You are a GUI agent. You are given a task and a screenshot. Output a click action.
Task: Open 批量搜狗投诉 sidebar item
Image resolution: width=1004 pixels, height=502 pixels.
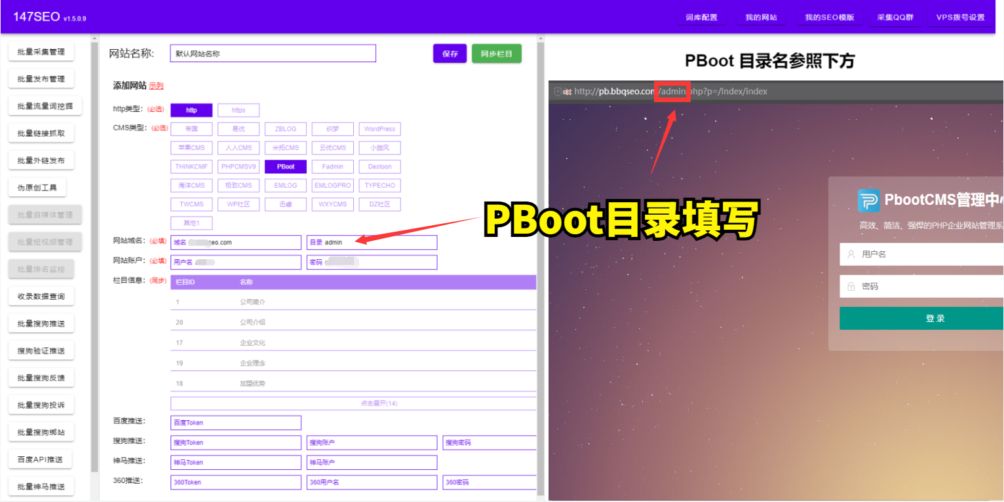41,405
